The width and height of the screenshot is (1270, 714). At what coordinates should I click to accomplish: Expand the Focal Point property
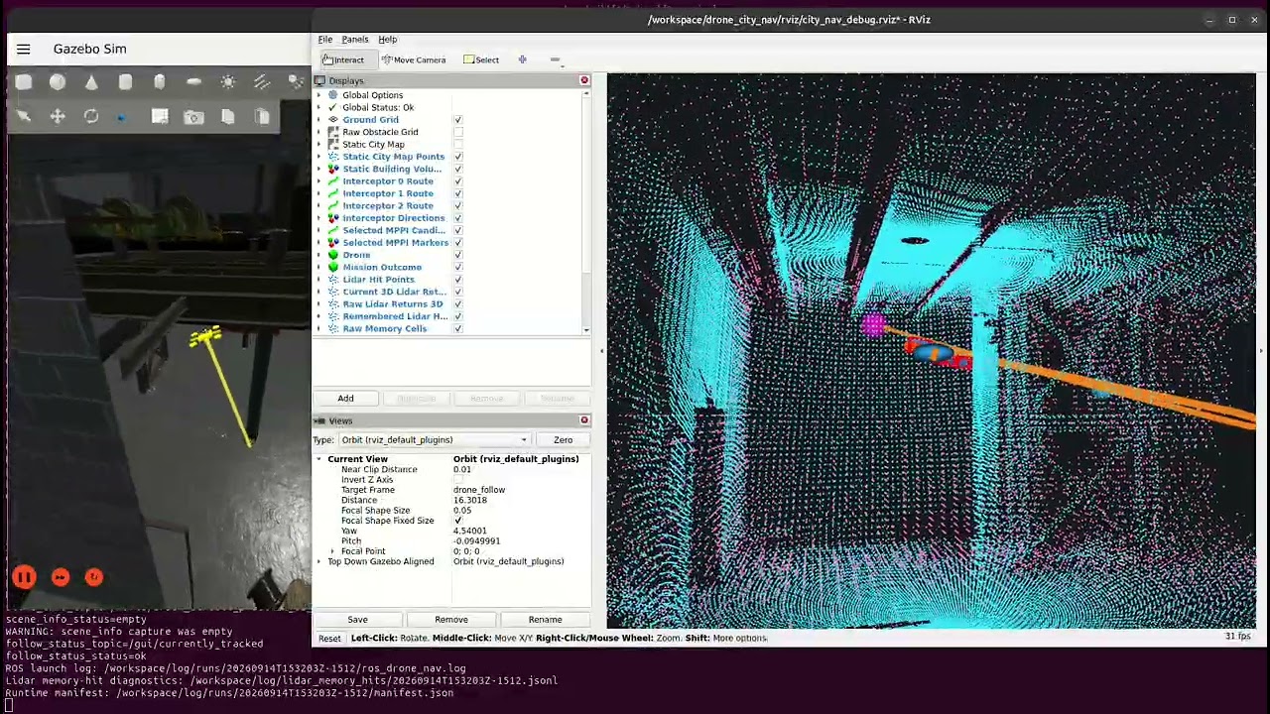click(x=332, y=551)
